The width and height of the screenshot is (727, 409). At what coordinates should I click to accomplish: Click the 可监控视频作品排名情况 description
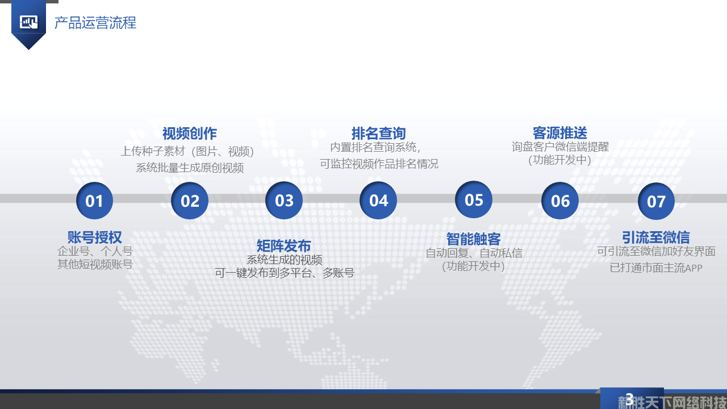379,164
